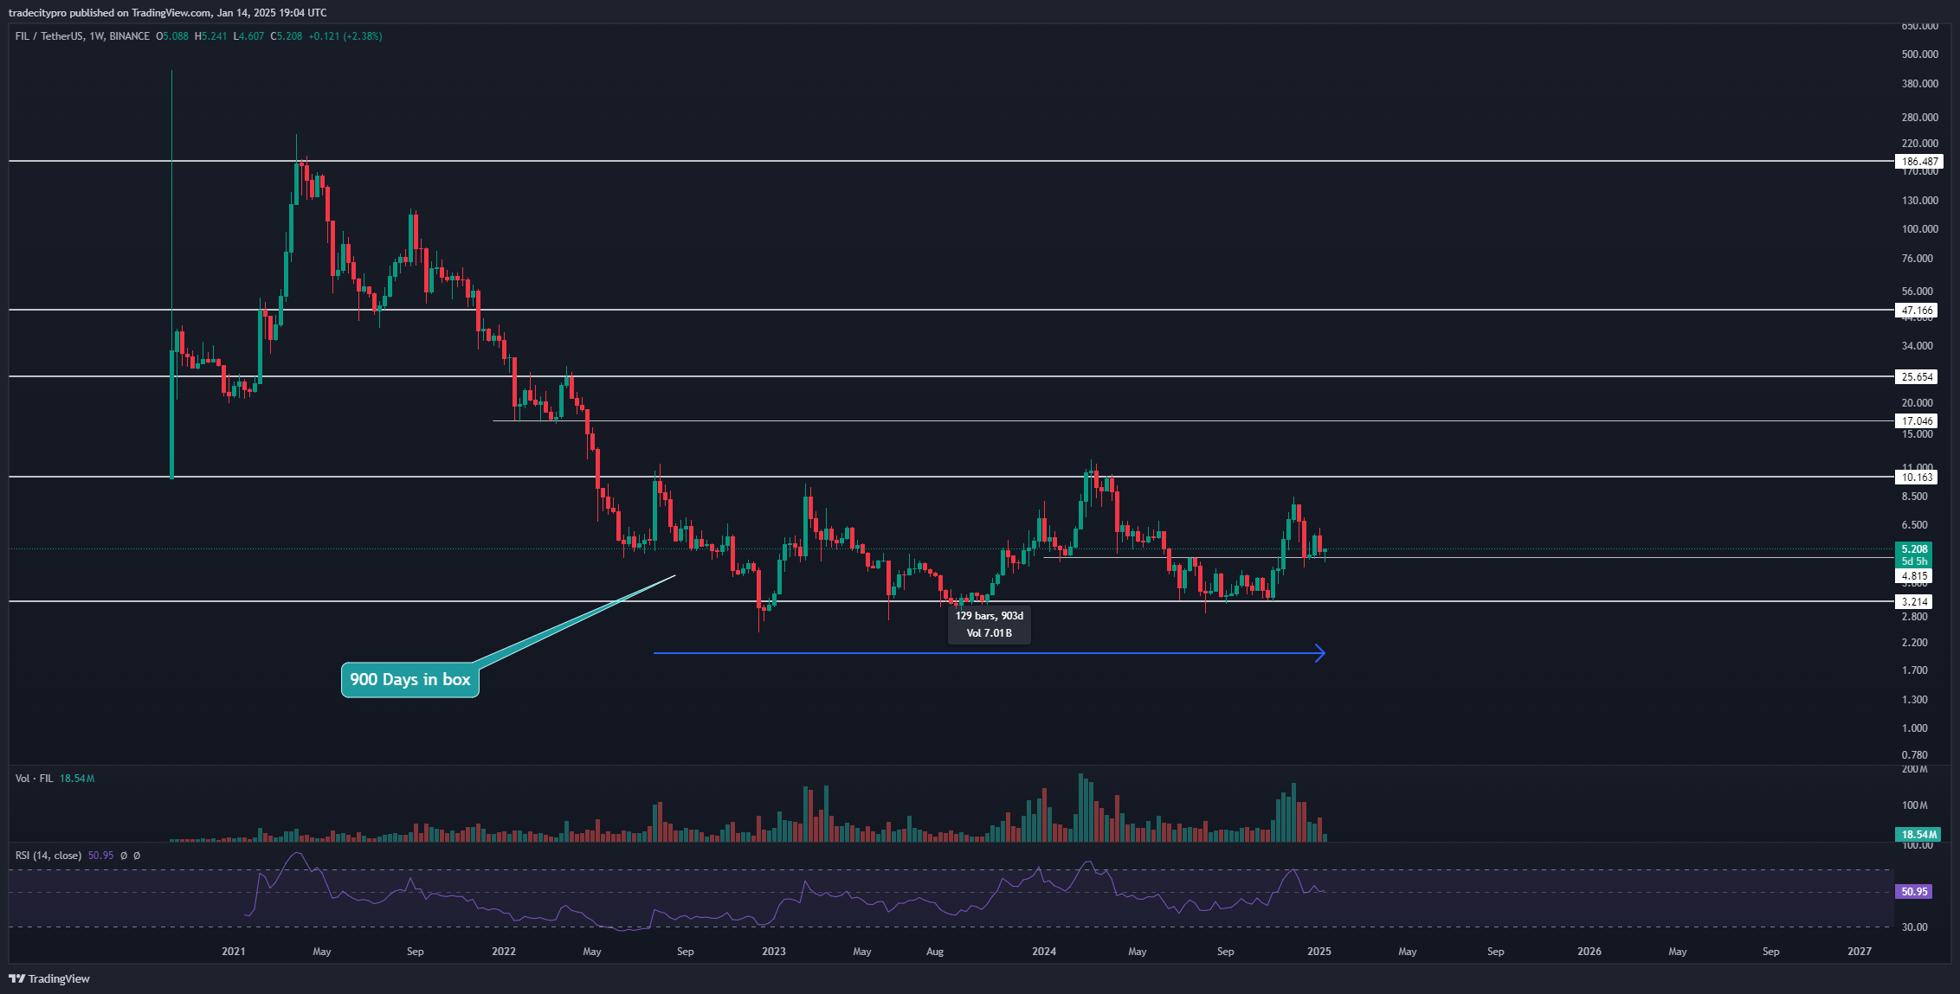Click the TradingView logo at bottom left
The height and width of the screenshot is (994, 1960).
click(x=49, y=978)
